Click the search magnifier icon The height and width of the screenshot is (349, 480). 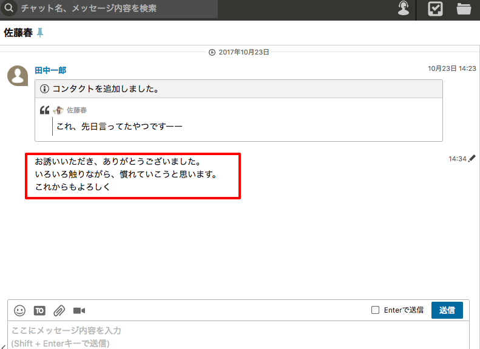coord(9,8)
